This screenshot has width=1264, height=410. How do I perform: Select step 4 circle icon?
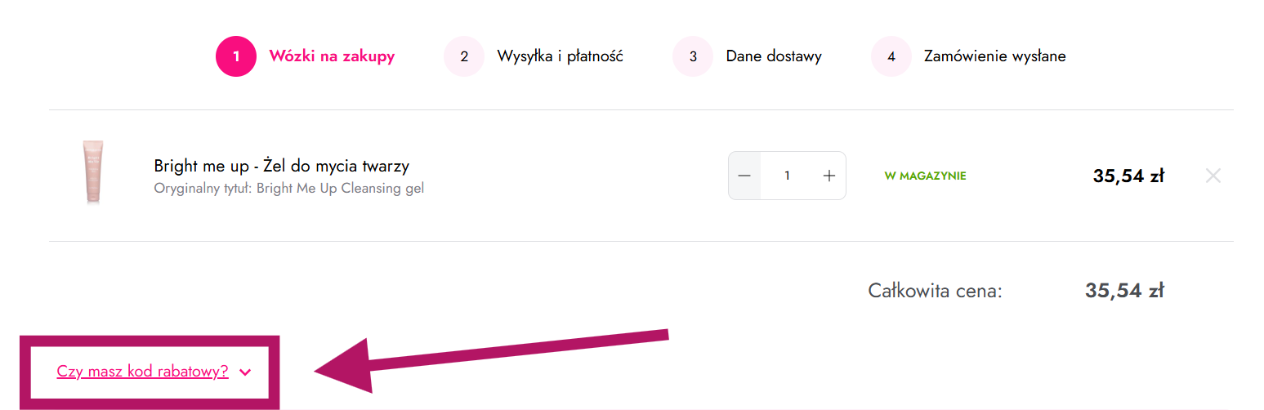coord(891,56)
